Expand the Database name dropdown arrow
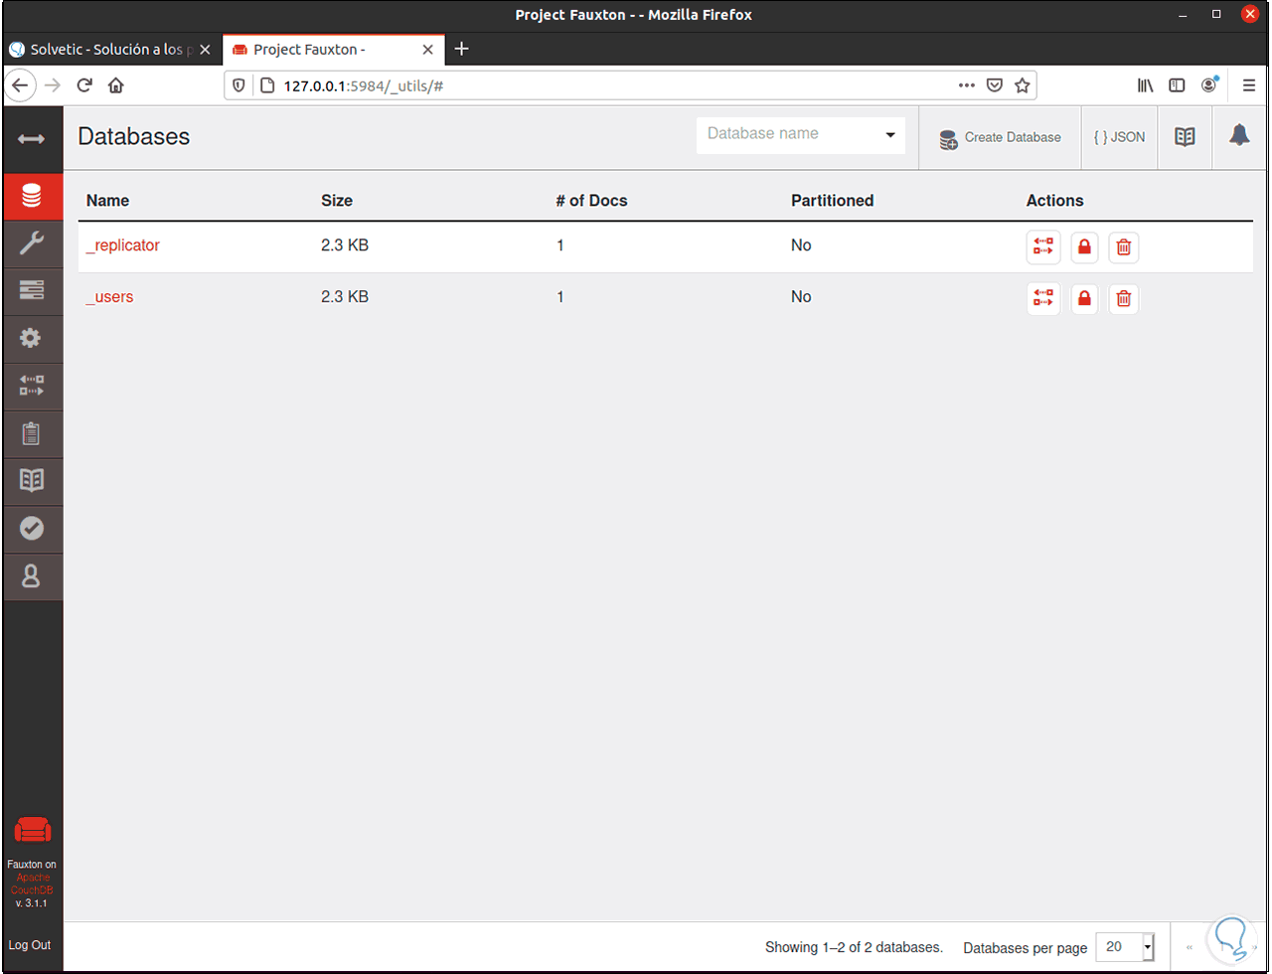This screenshot has height=974, width=1272. pos(890,136)
